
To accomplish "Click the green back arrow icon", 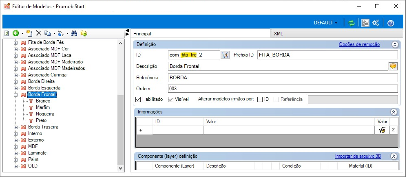I will click(x=15, y=33).
